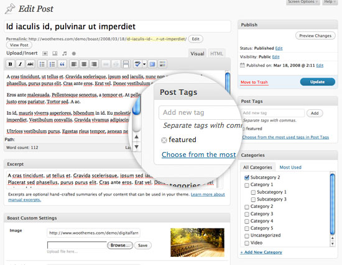The height and width of the screenshot is (265, 342).
Task: Click the post title input field
Action: [x=118, y=27]
